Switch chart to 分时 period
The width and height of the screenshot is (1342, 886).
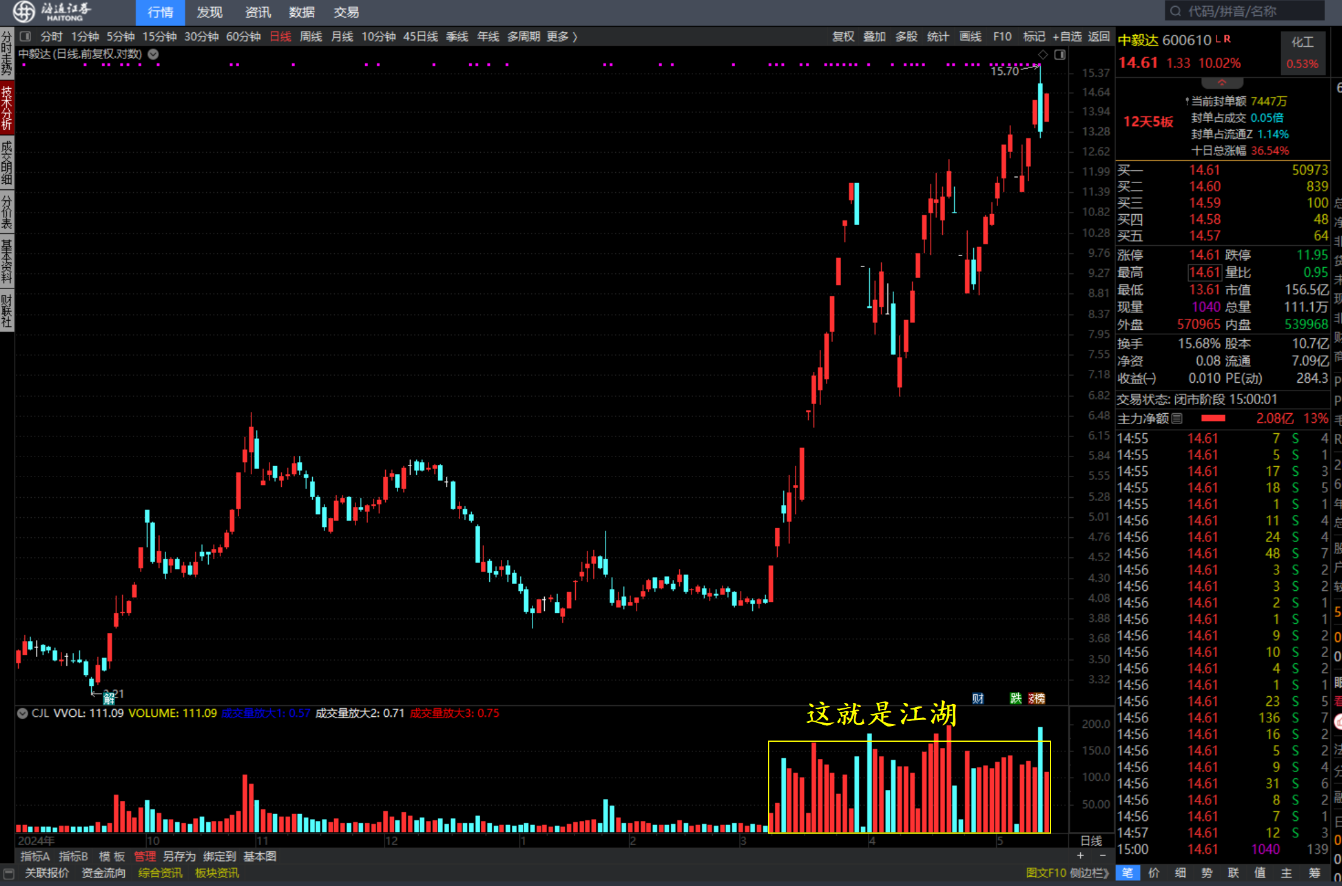click(x=52, y=37)
